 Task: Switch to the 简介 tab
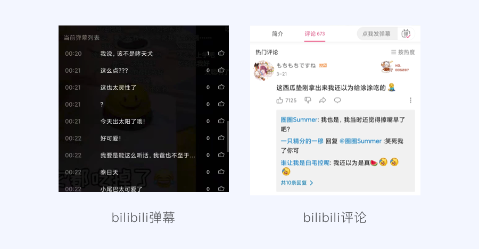pyautogui.click(x=277, y=34)
